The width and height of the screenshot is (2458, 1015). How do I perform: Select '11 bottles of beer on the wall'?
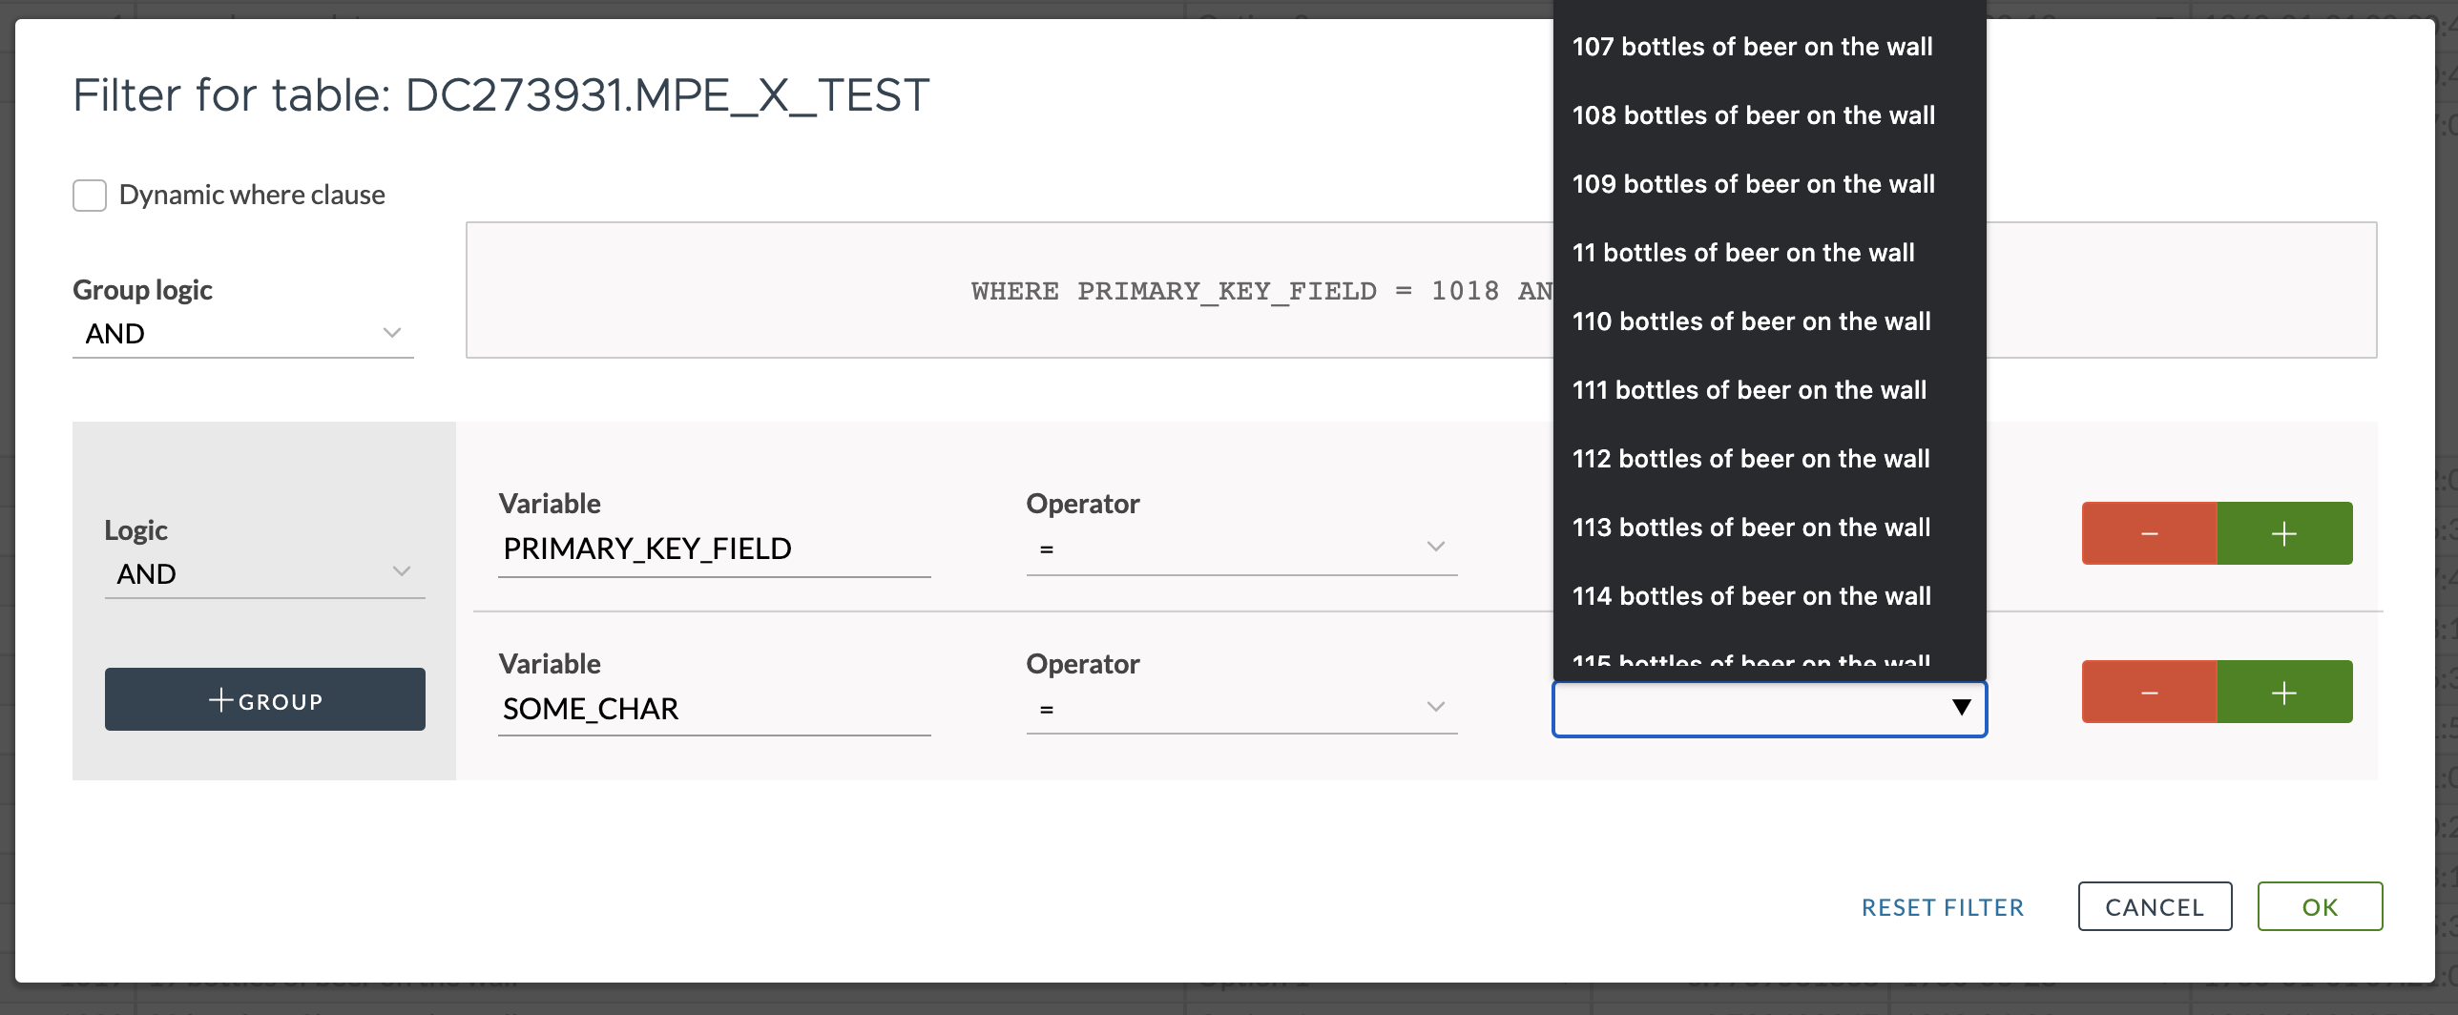[x=1742, y=252]
